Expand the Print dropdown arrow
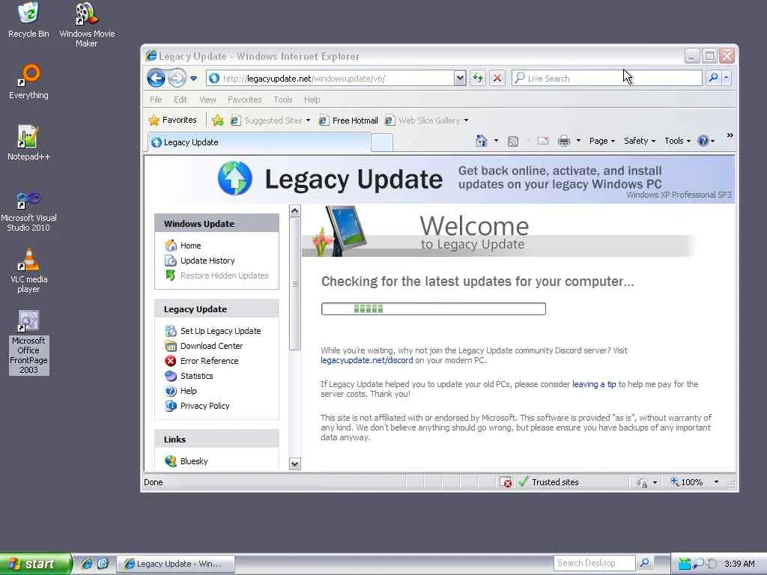Image resolution: width=767 pixels, height=575 pixels. [578, 142]
